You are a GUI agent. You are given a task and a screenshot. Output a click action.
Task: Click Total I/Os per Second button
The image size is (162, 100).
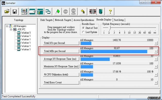click(61, 43)
